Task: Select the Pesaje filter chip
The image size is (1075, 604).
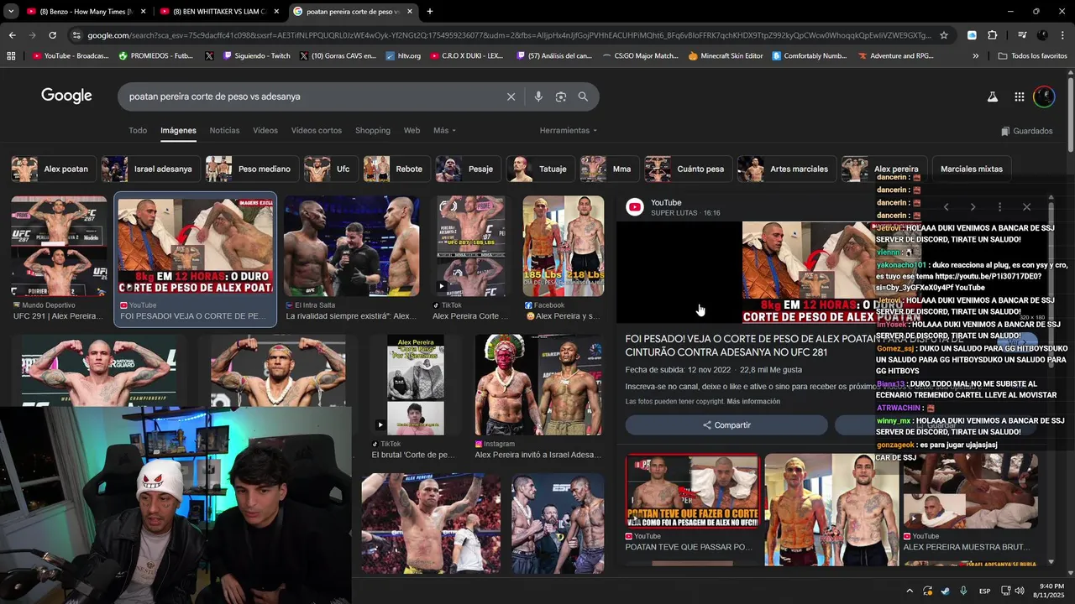Action: [x=468, y=169]
